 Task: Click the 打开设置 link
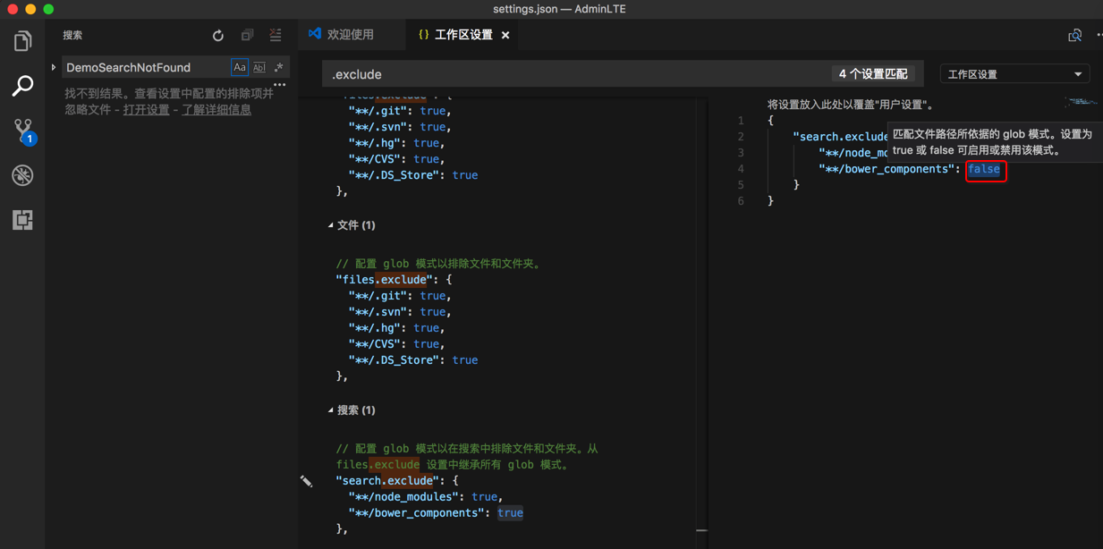tap(146, 110)
